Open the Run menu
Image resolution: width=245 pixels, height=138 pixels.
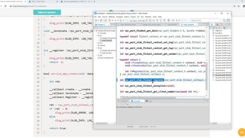click(142, 17)
